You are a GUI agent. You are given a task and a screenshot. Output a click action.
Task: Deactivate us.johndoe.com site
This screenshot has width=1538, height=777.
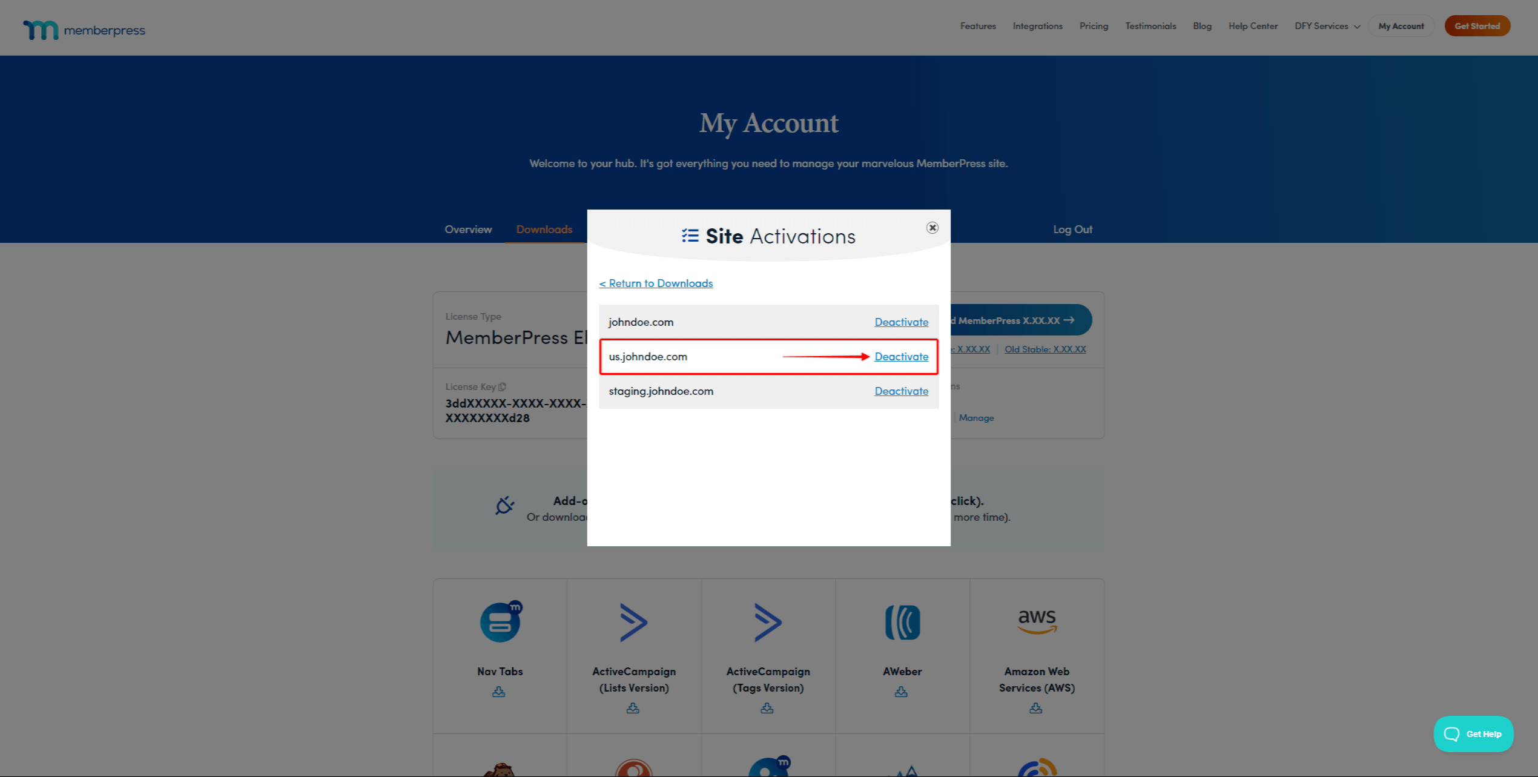click(x=901, y=357)
